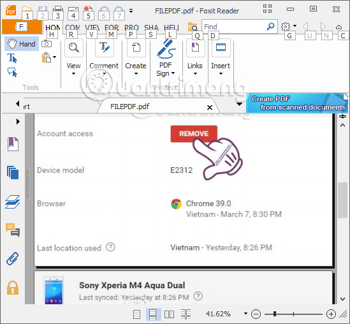Click the orange File tab
This screenshot has height=324, width=350.
(x=22, y=27)
